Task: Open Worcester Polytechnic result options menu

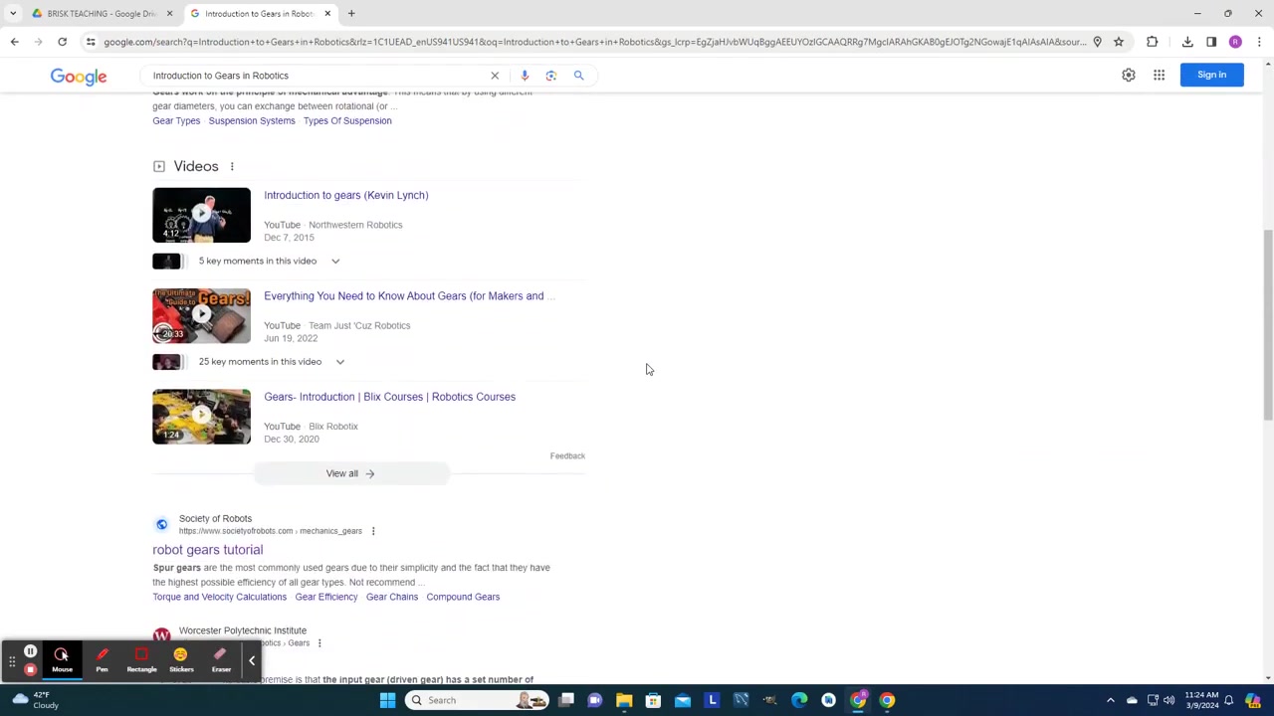Action: click(x=319, y=643)
